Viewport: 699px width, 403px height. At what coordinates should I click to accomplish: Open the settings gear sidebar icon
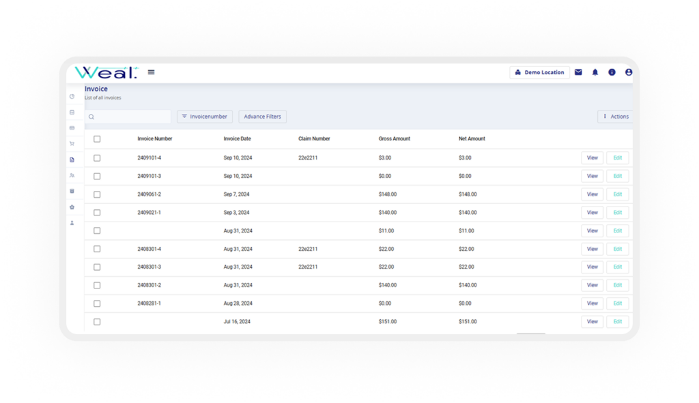coord(72,207)
